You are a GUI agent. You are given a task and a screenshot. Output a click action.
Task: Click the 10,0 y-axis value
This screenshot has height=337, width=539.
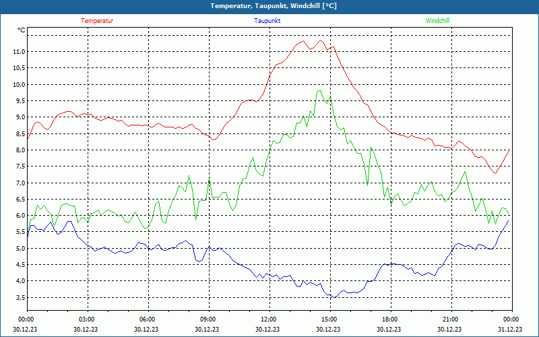pyautogui.click(x=19, y=85)
